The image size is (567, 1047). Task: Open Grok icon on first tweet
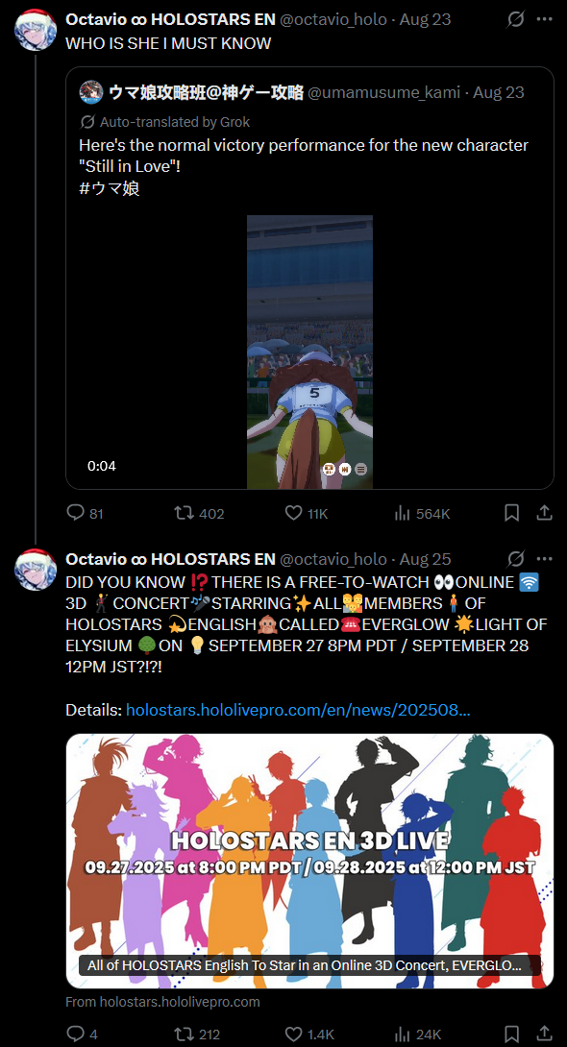(515, 20)
